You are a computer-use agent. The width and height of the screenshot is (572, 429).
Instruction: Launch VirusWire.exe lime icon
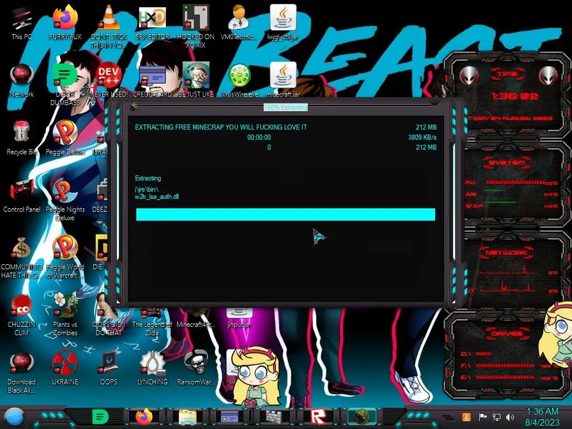click(239, 81)
